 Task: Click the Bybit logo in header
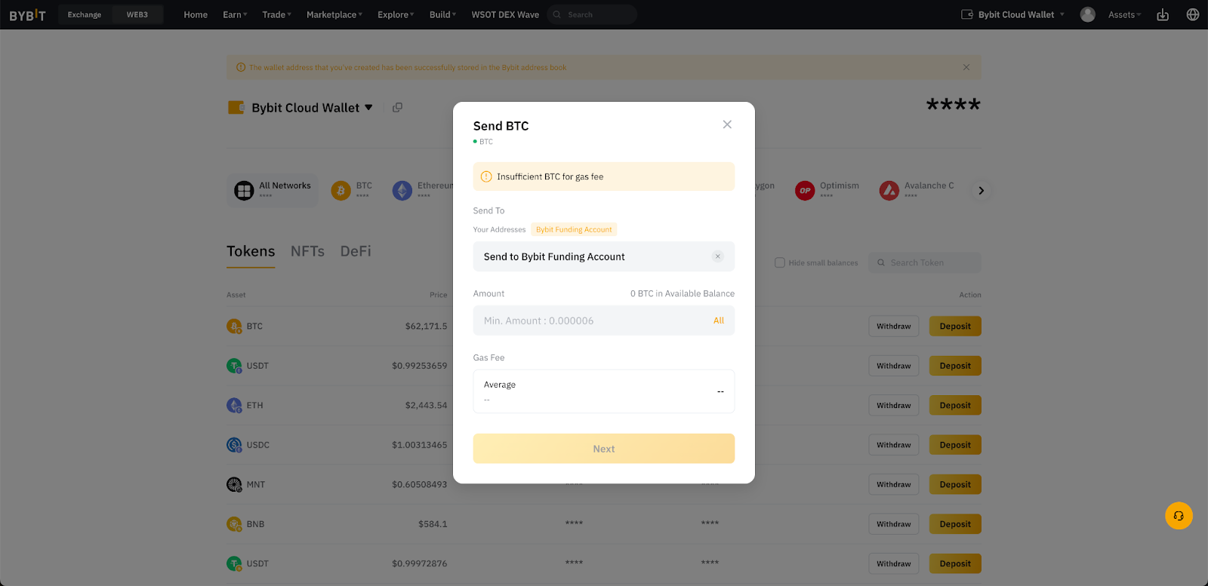pyautogui.click(x=27, y=15)
